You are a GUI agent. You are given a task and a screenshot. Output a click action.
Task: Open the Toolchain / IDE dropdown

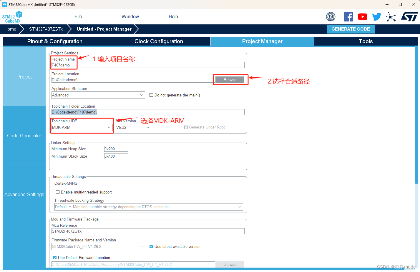click(x=82, y=127)
